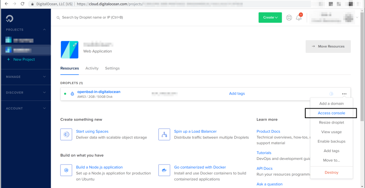365x188 pixels.
Task: Expand the MANAGE sidebar section
Action: point(44,77)
